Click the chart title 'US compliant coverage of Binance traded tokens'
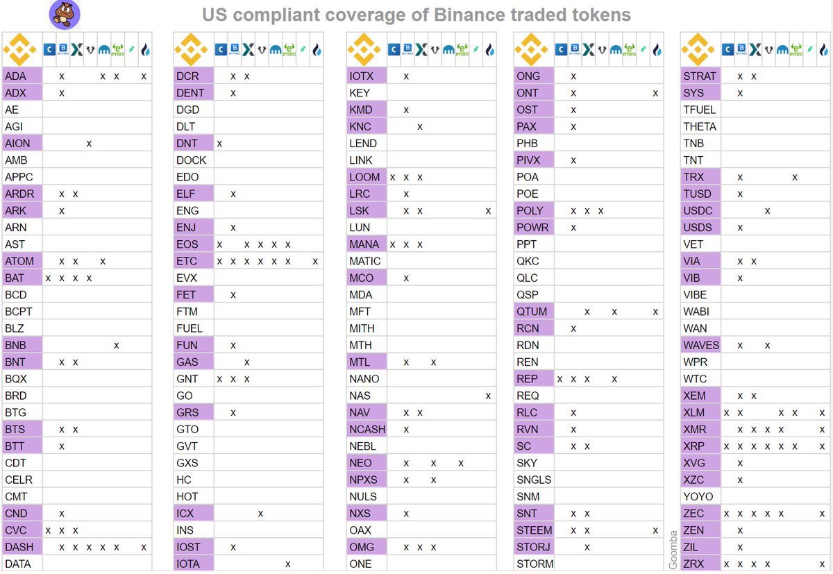833x574 pixels. pos(416,15)
